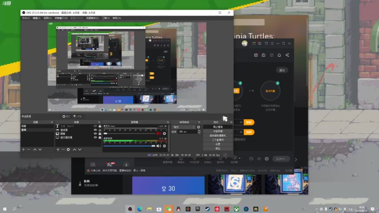Open Microsoft Edge from the taskbar
The image size is (379, 213).
point(140,209)
